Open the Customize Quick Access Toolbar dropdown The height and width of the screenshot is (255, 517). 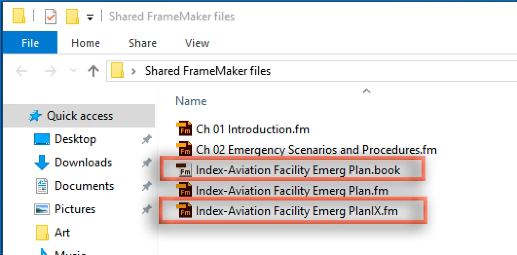coord(90,17)
